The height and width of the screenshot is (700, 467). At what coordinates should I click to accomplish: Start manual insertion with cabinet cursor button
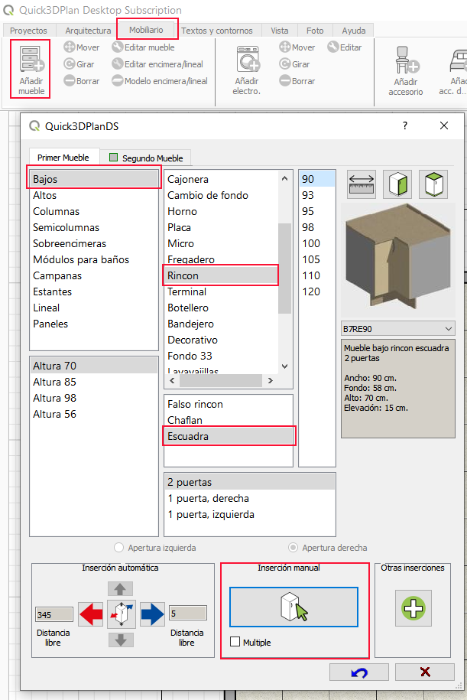294,607
